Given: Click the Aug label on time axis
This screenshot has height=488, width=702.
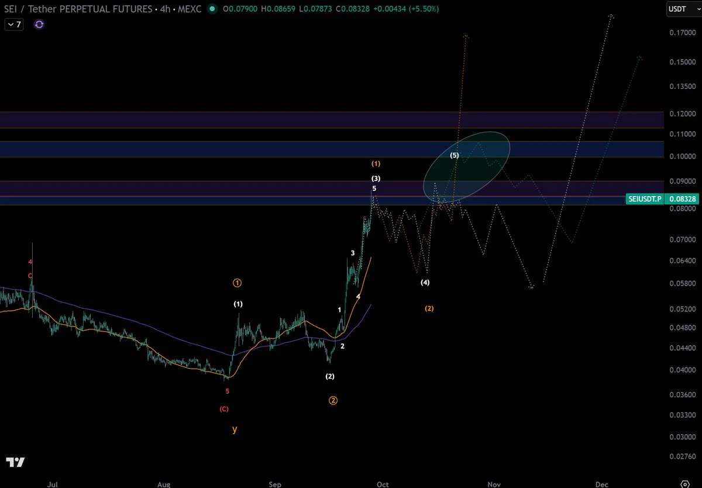Looking at the screenshot, I should [x=164, y=484].
